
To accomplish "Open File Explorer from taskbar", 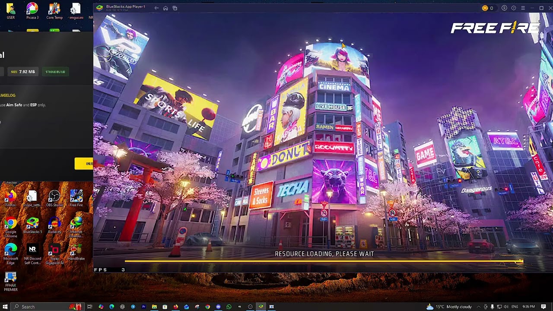I will (154, 307).
